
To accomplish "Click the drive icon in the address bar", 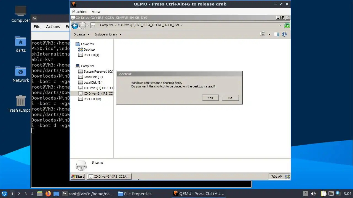I will click(93, 25).
